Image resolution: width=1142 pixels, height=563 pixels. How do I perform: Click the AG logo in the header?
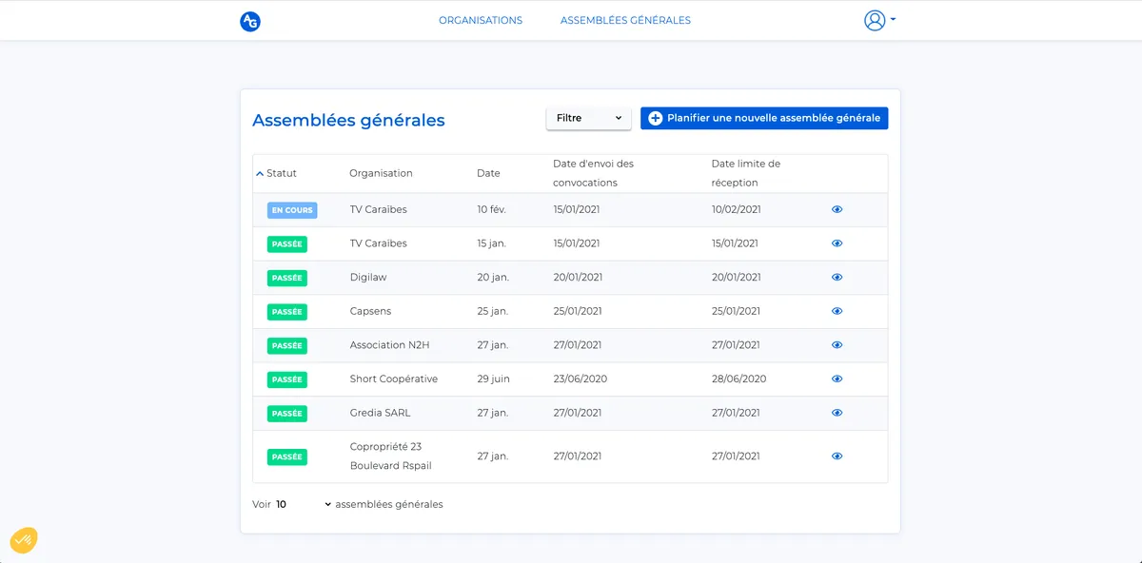click(x=250, y=21)
